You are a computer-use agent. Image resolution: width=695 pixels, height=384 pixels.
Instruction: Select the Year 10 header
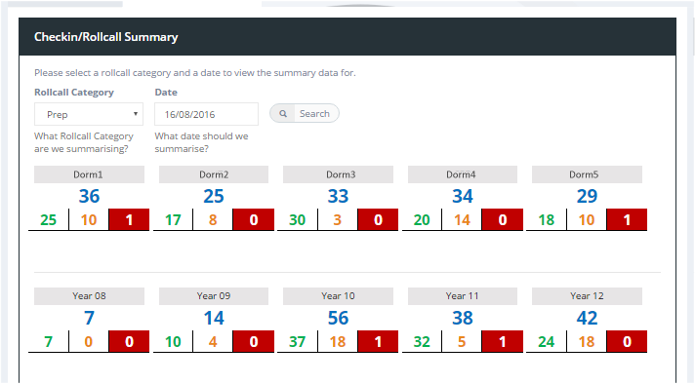pyautogui.click(x=338, y=296)
